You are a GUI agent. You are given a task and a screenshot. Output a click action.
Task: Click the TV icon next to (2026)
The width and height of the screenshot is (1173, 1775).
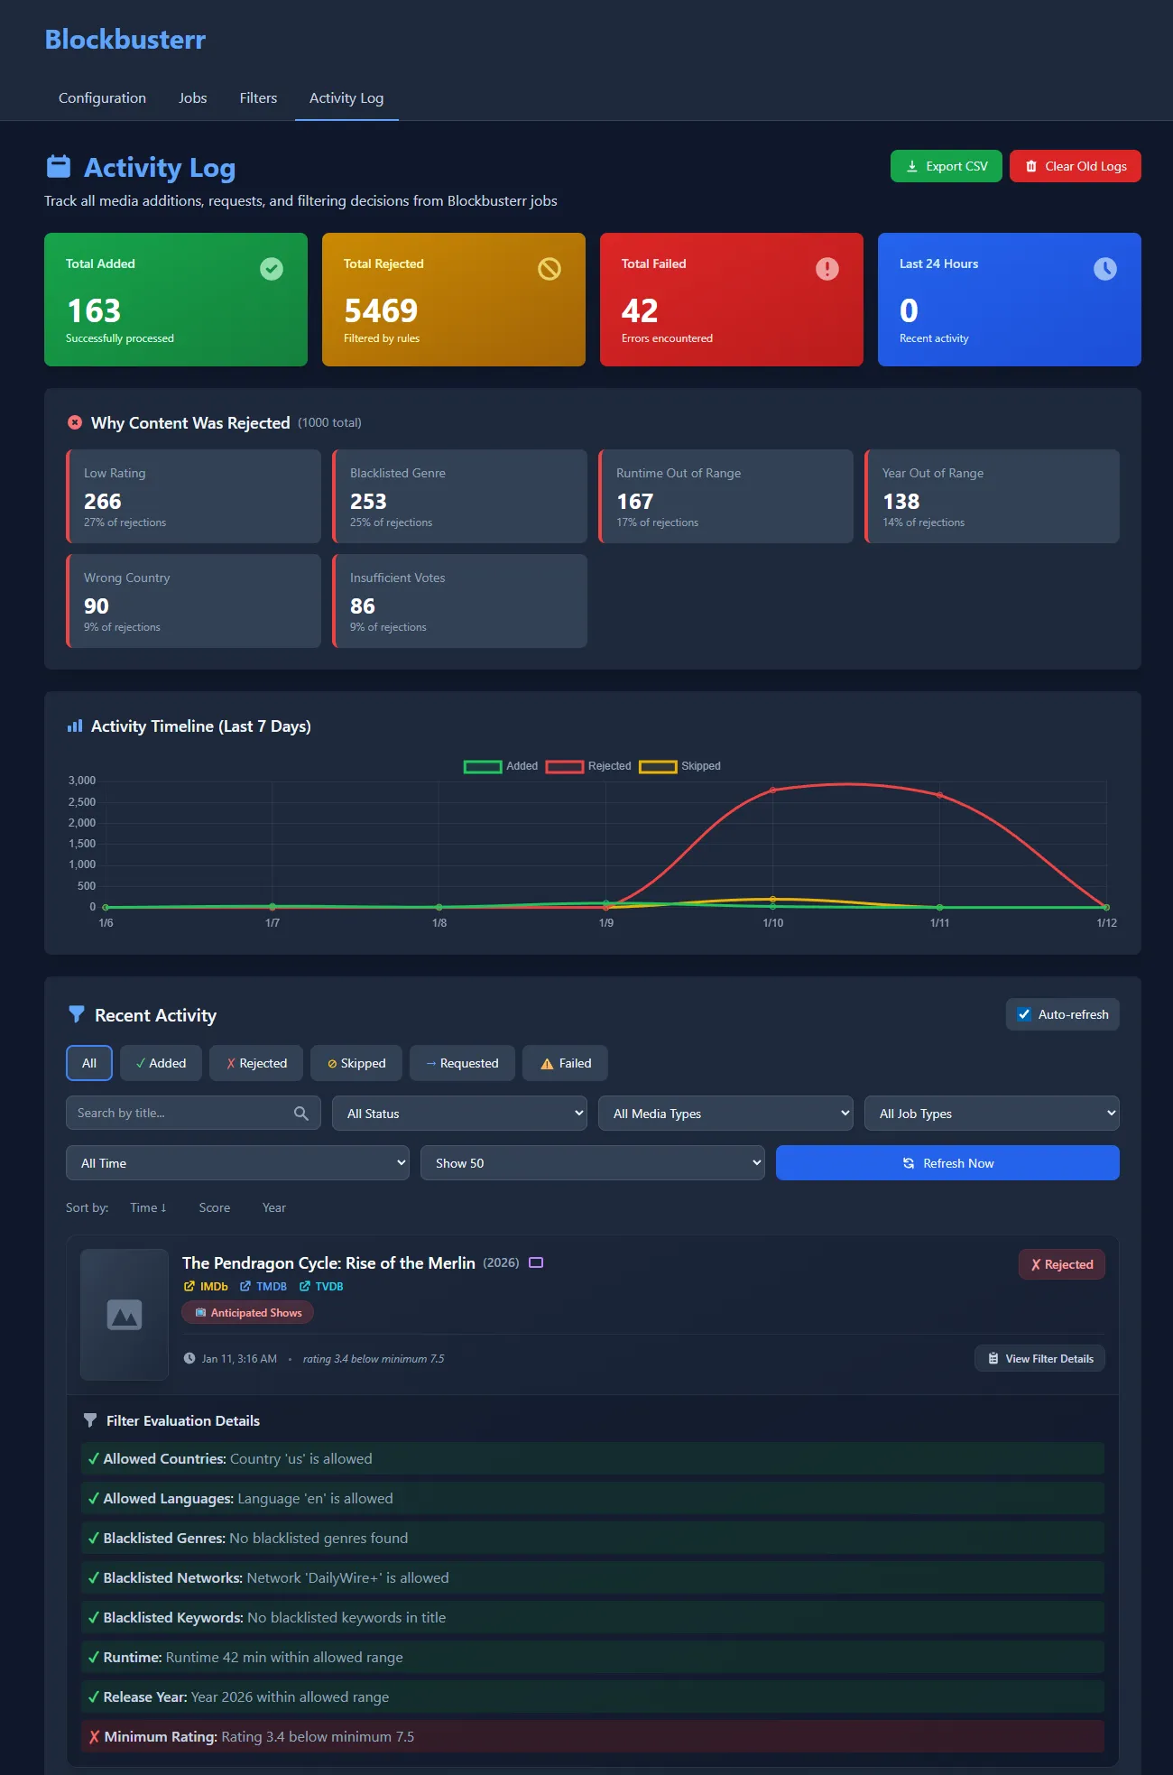(x=536, y=1262)
